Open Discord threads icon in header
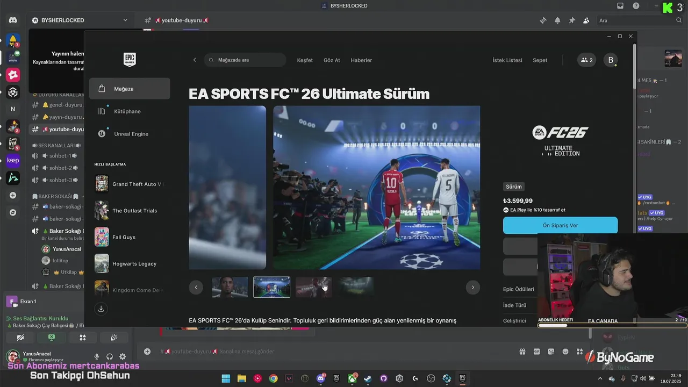The image size is (688, 387). click(x=543, y=20)
